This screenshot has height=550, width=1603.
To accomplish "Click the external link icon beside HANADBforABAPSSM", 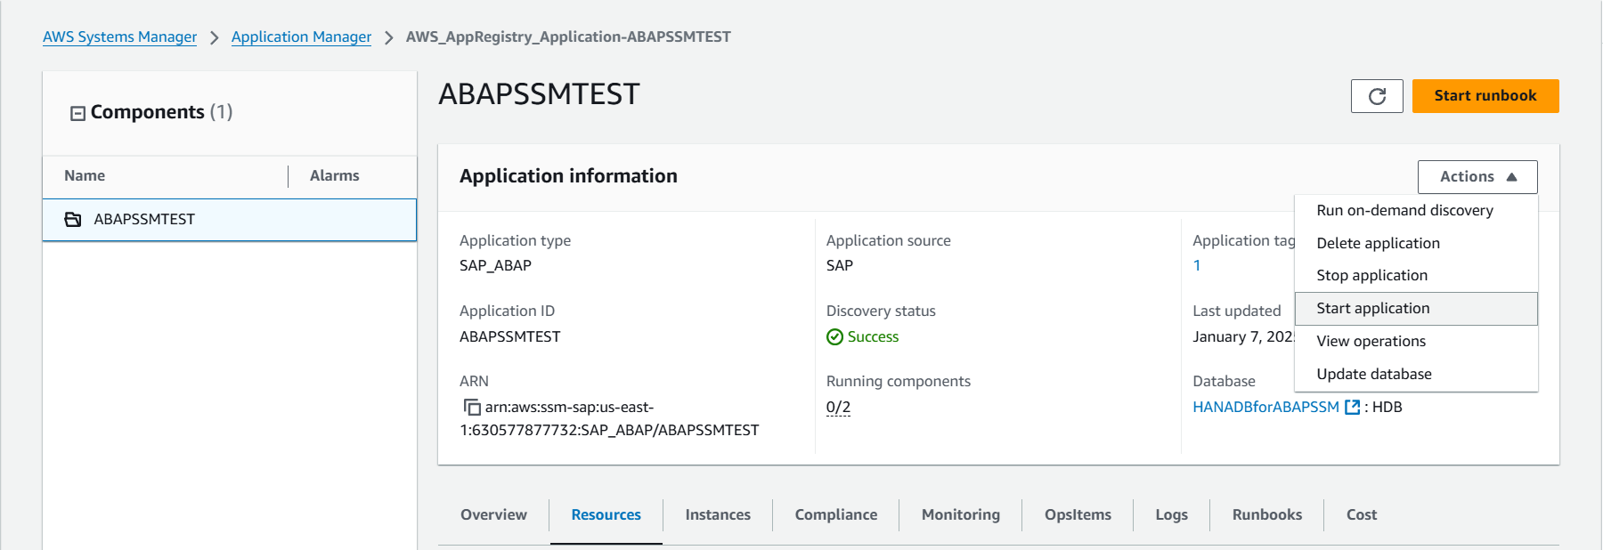I will 1352,408.
